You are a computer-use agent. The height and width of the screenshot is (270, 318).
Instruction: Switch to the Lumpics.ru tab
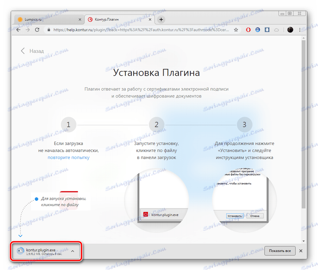49,19
